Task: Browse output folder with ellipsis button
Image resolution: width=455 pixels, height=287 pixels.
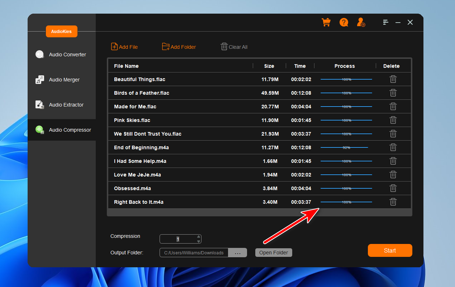Action: pos(237,253)
